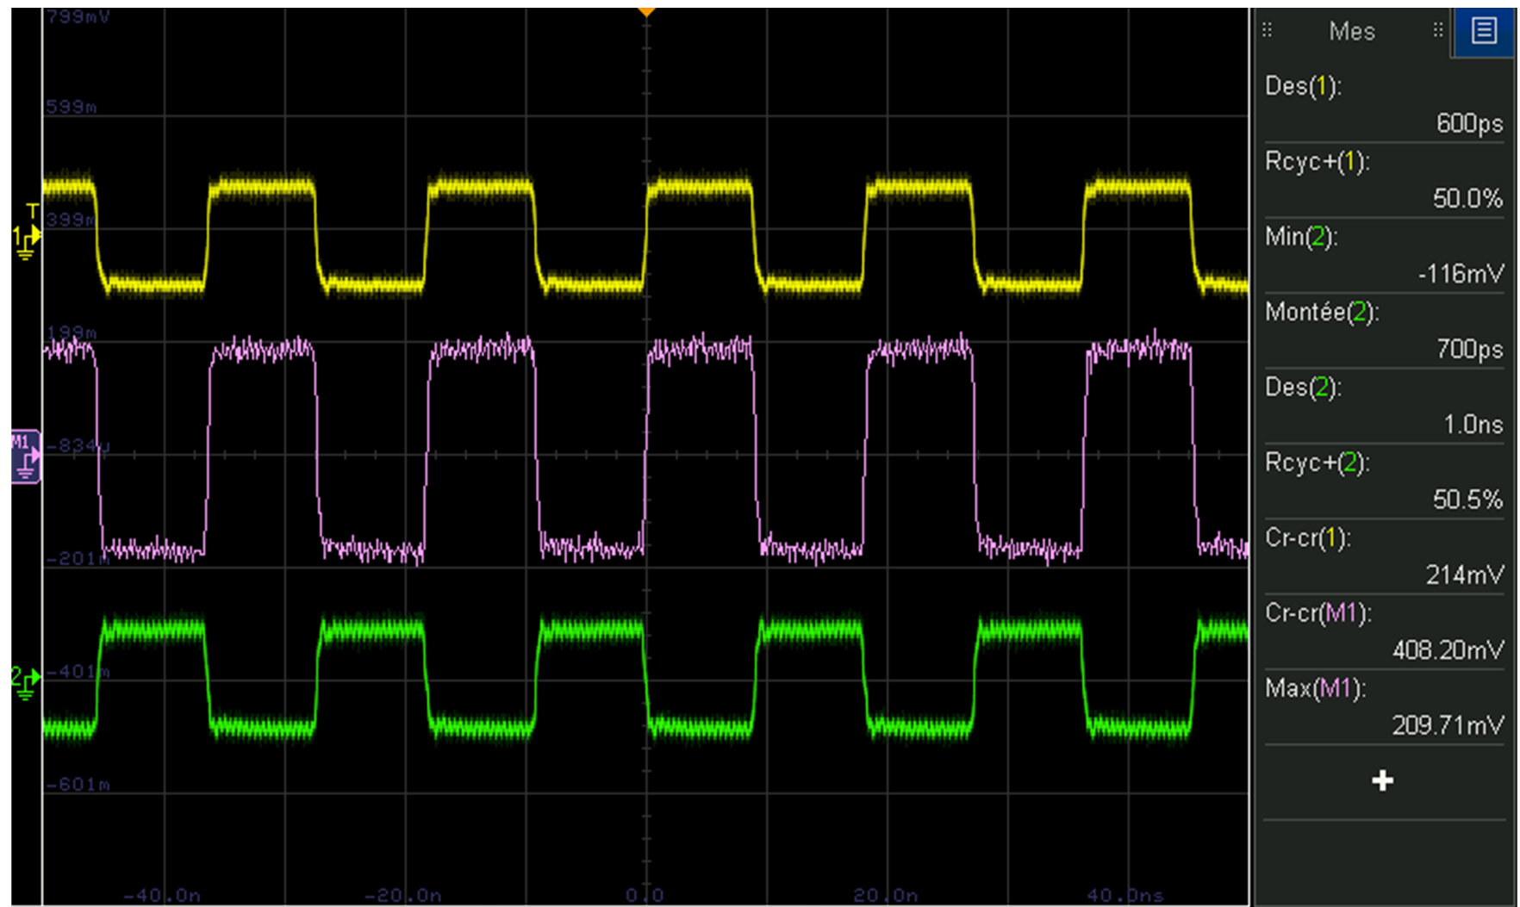Screen dimensions: 1520x907
Task: Select the Des(2) measurement label
Action: click(x=1303, y=388)
